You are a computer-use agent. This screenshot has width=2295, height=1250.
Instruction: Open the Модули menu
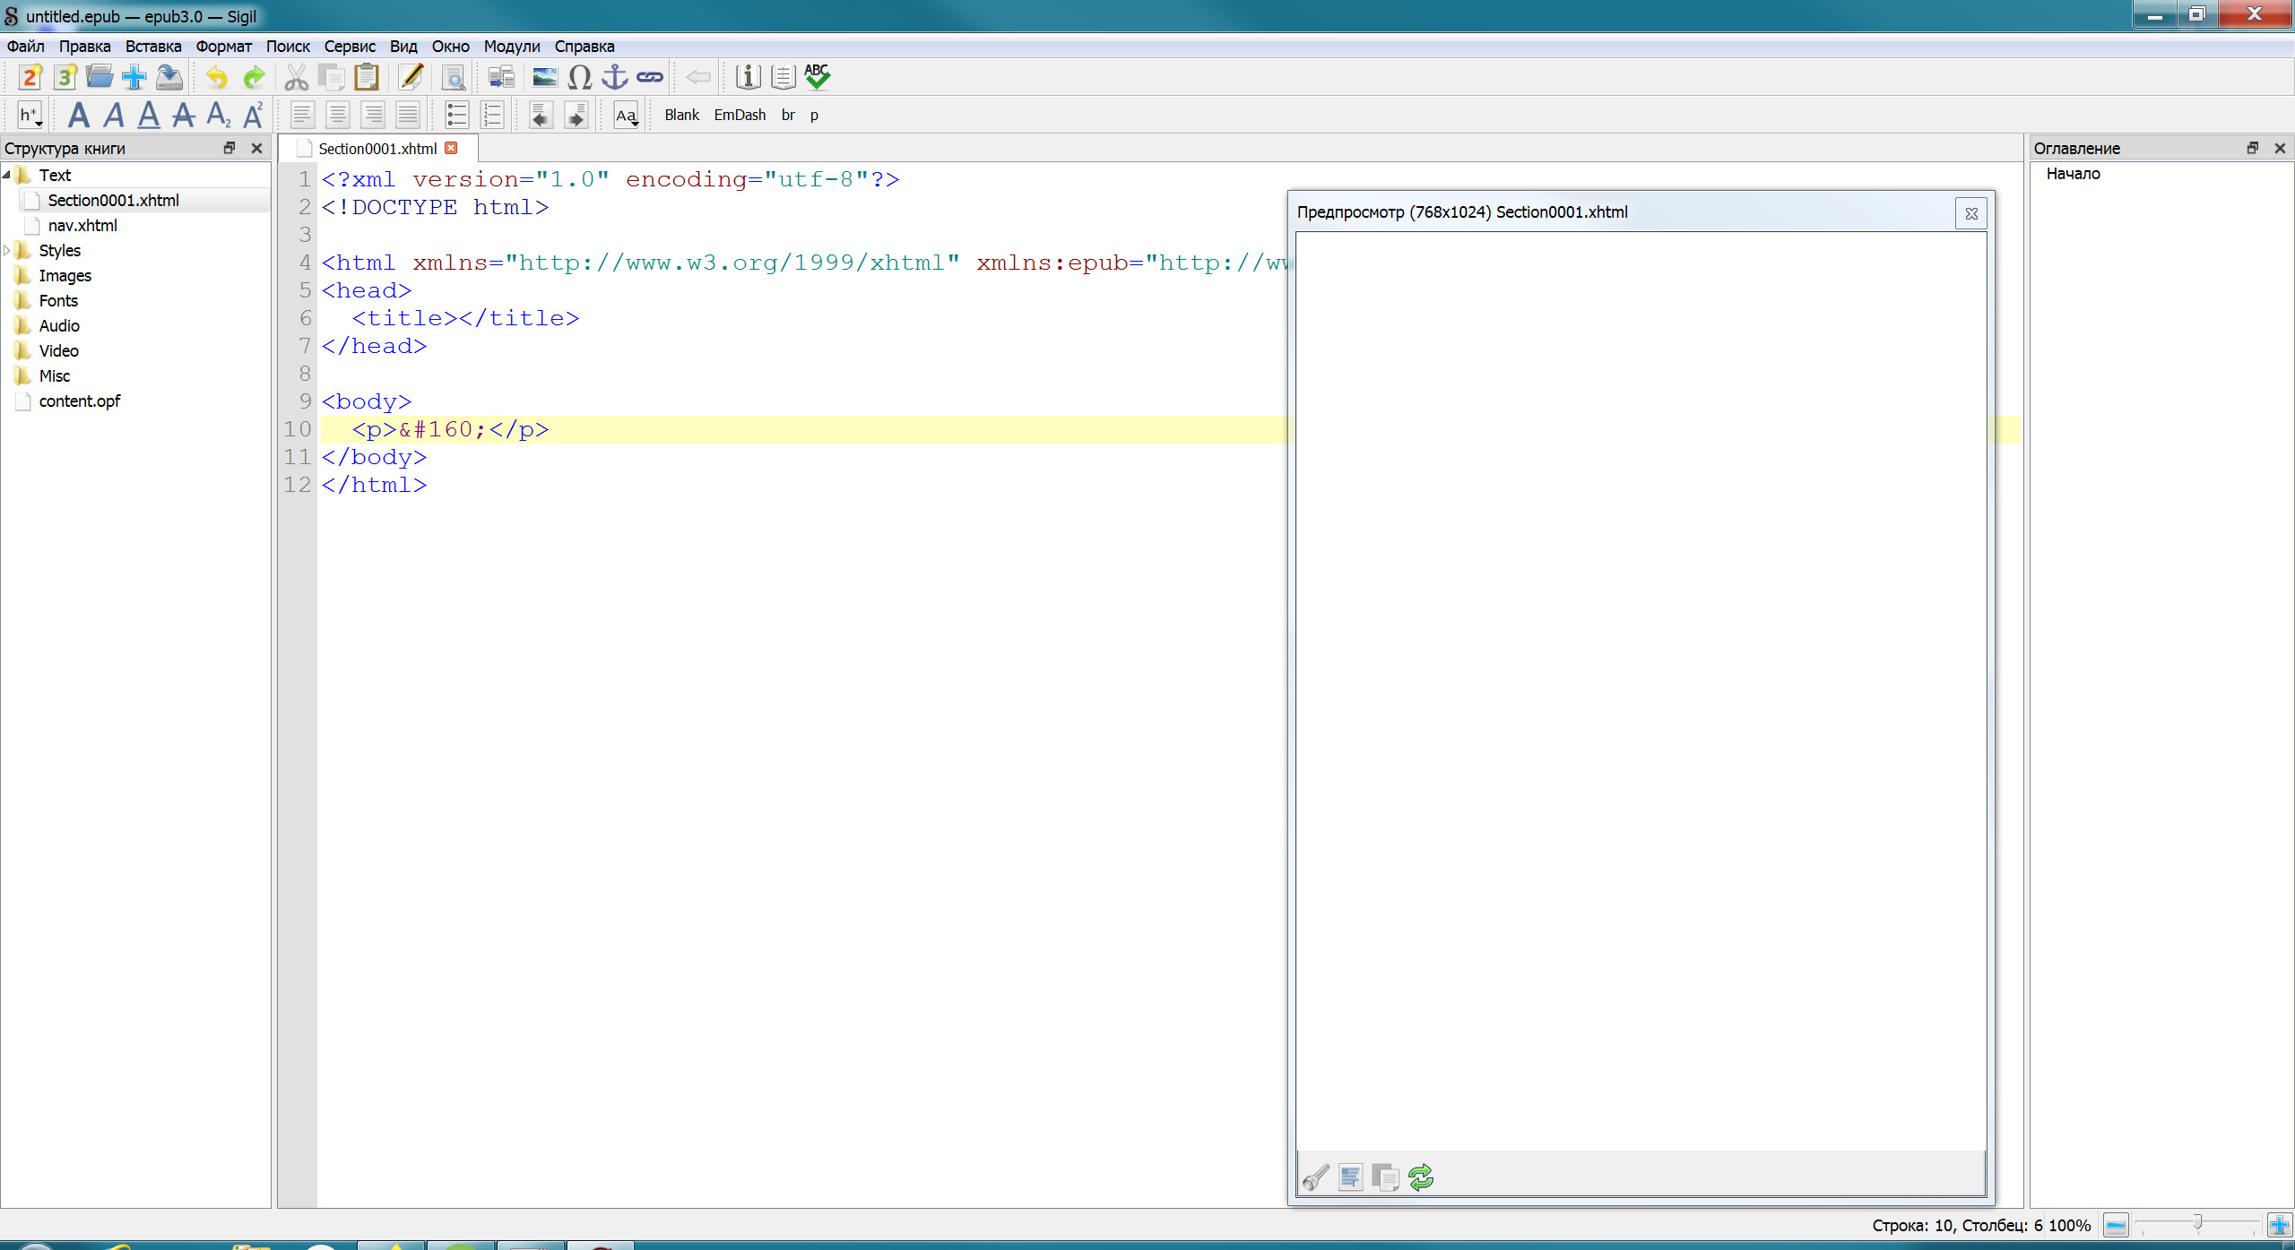tap(511, 47)
